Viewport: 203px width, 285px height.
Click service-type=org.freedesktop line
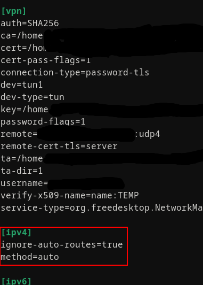tap(102, 208)
